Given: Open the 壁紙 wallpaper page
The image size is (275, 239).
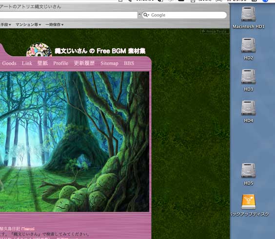Looking at the screenshot, I should [42, 63].
